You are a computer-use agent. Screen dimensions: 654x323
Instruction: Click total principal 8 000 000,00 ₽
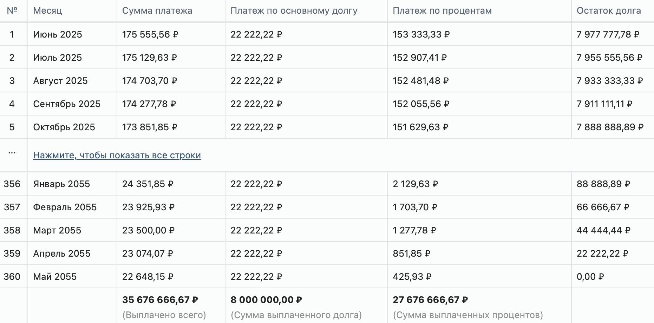point(266,300)
